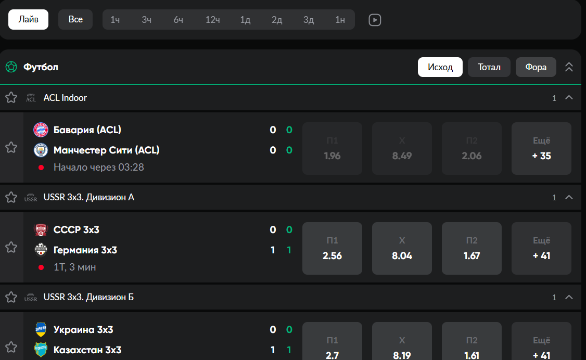Favorite the Украина vs Казахстан match star
This screenshot has width=586, height=360.
tap(11, 347)
